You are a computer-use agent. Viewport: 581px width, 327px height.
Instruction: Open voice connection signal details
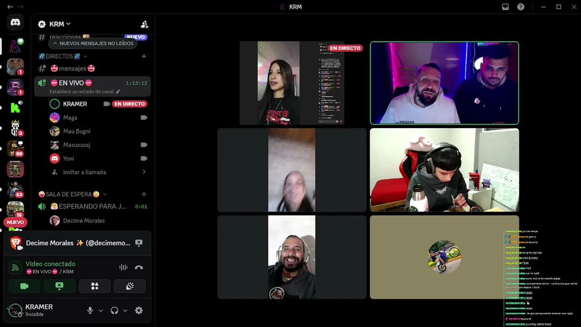(15, 268)
